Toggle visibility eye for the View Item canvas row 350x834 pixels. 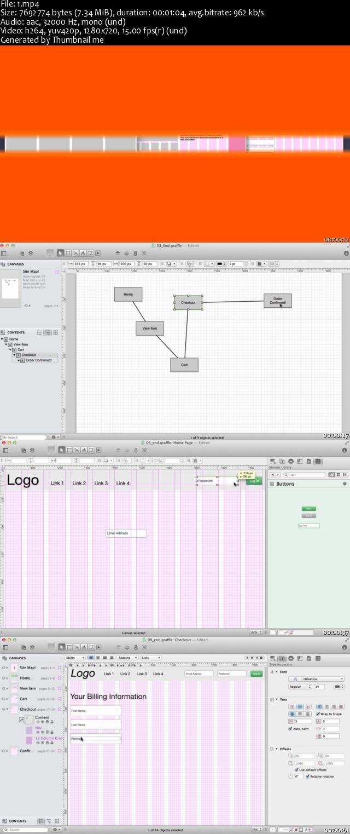click(x=3, y=688)
